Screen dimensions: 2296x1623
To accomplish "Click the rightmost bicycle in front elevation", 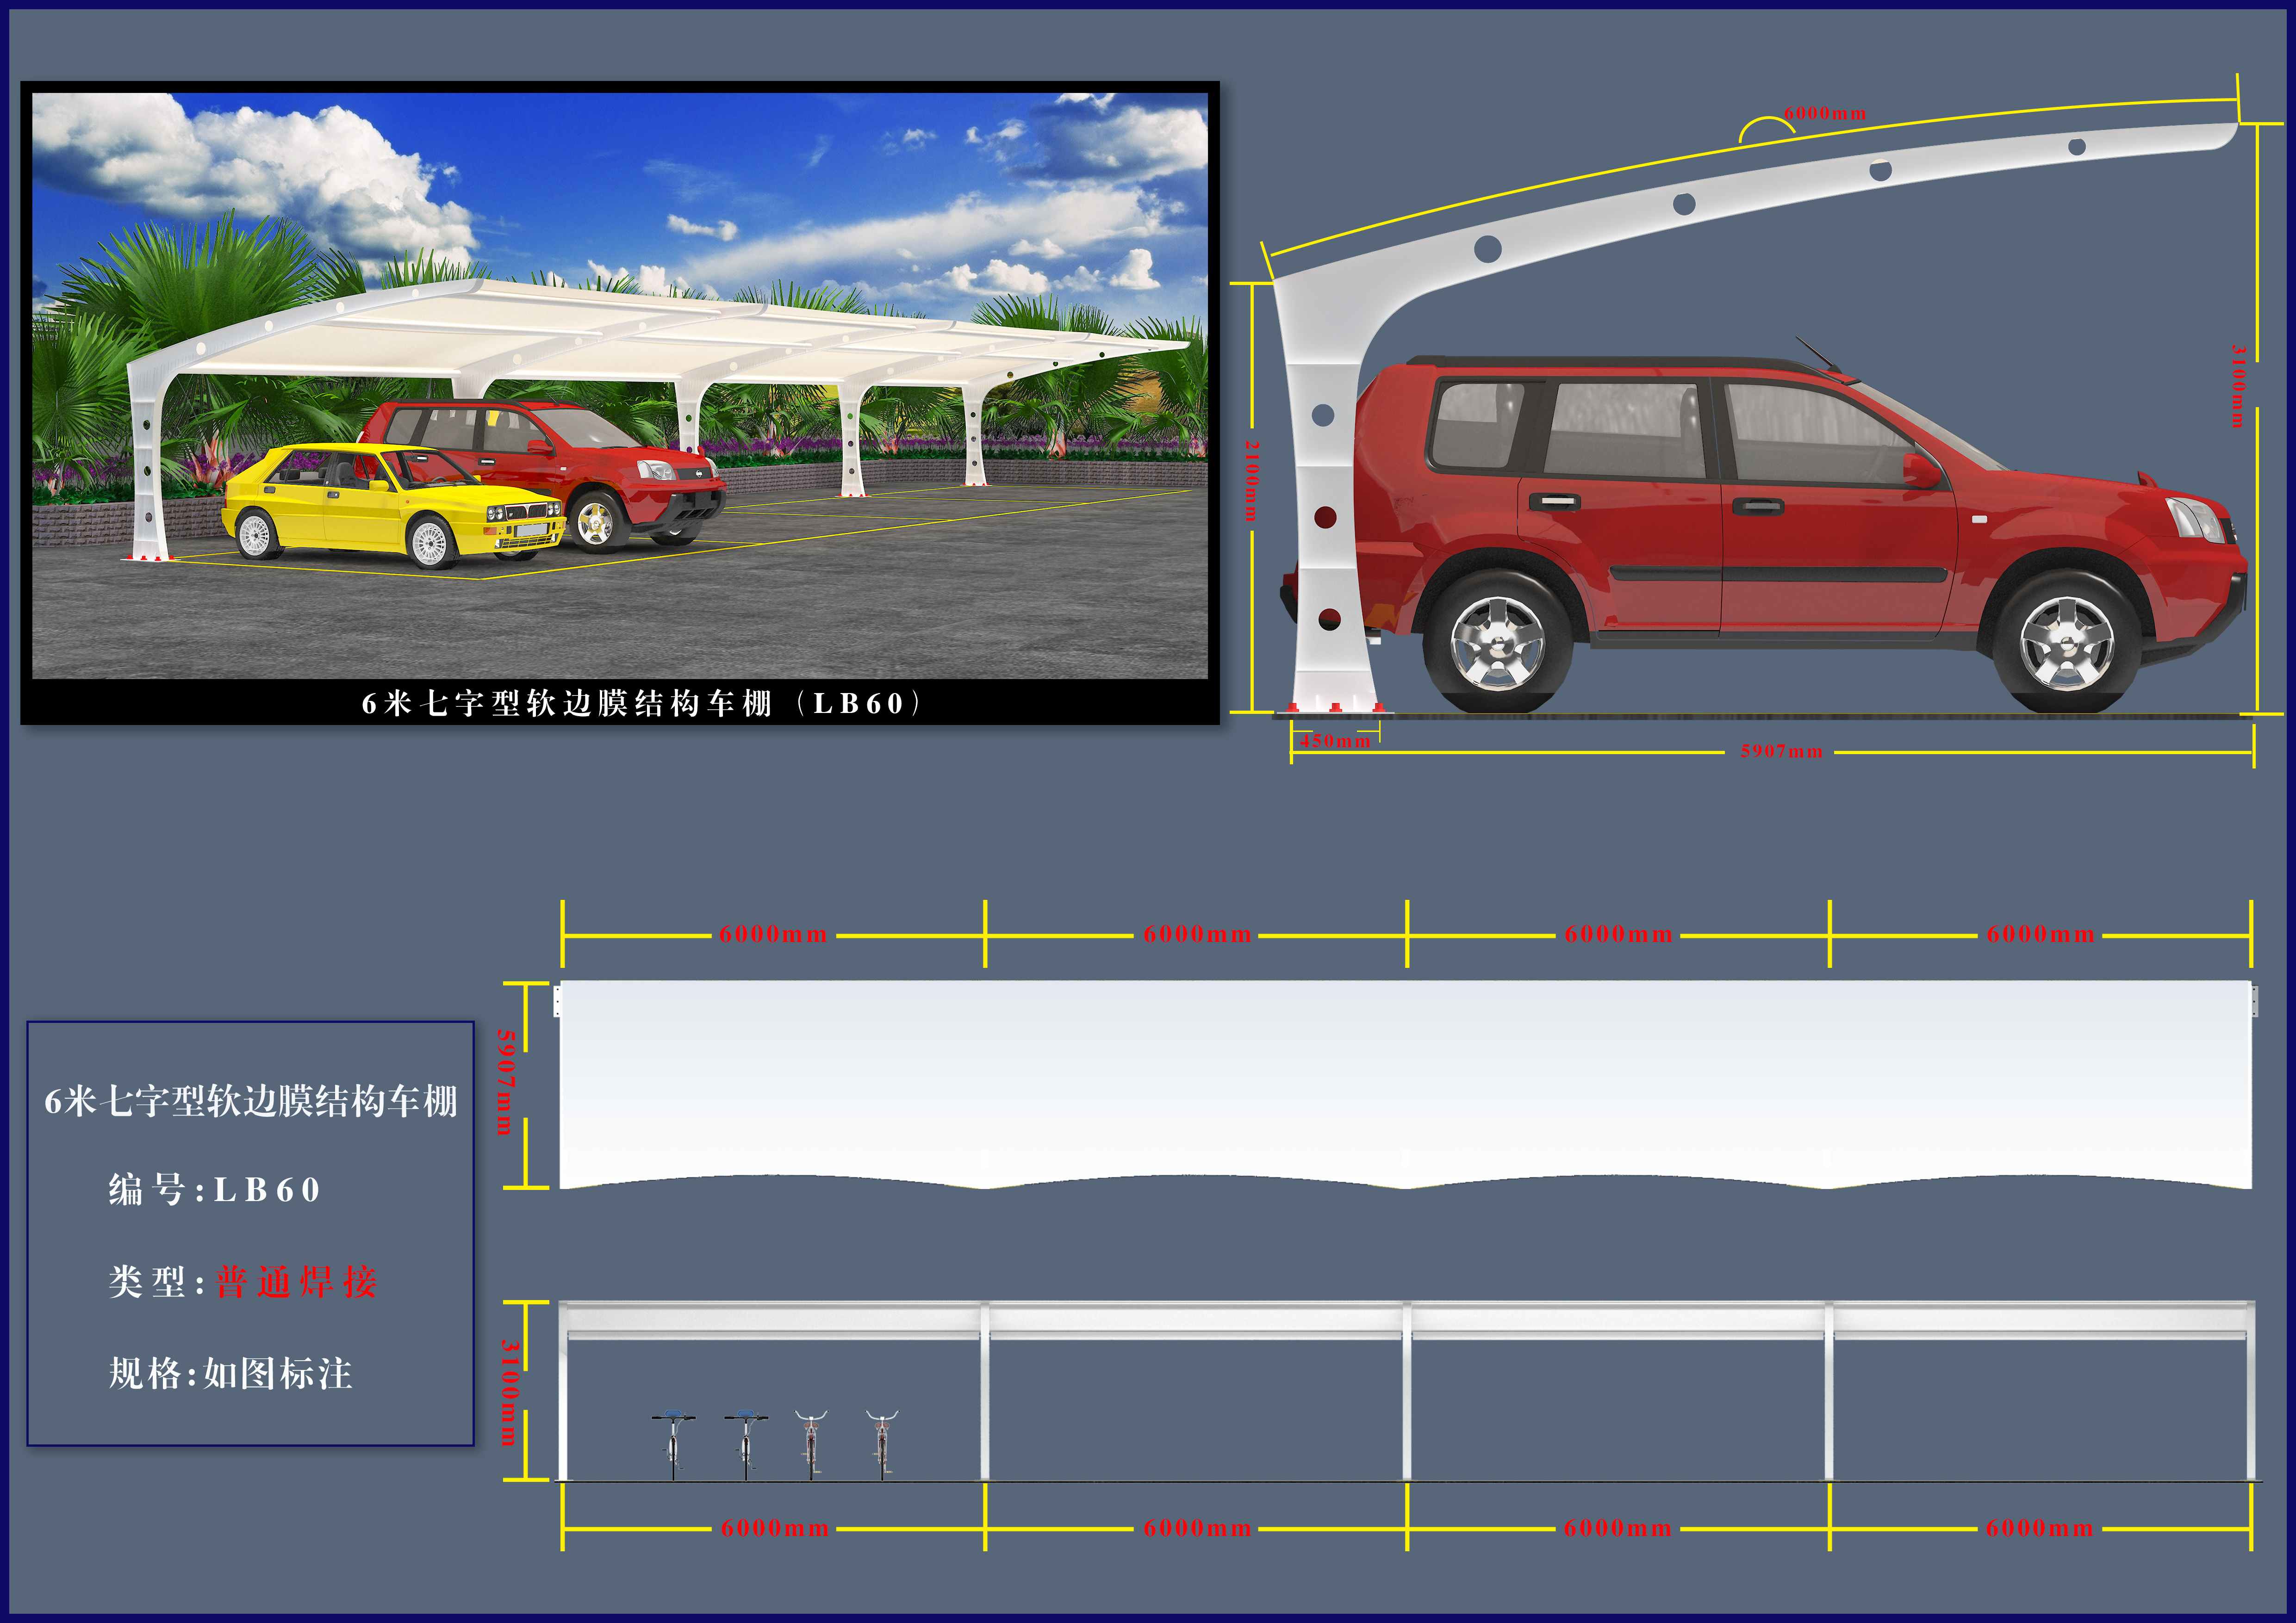I will [x=881, y=1444].
